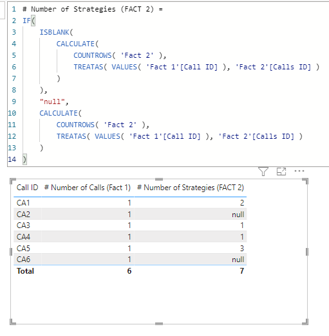329x336 pixels.
Task: Click CALCULATE on line 4 of the formula
Action: (x=75, y=44)
